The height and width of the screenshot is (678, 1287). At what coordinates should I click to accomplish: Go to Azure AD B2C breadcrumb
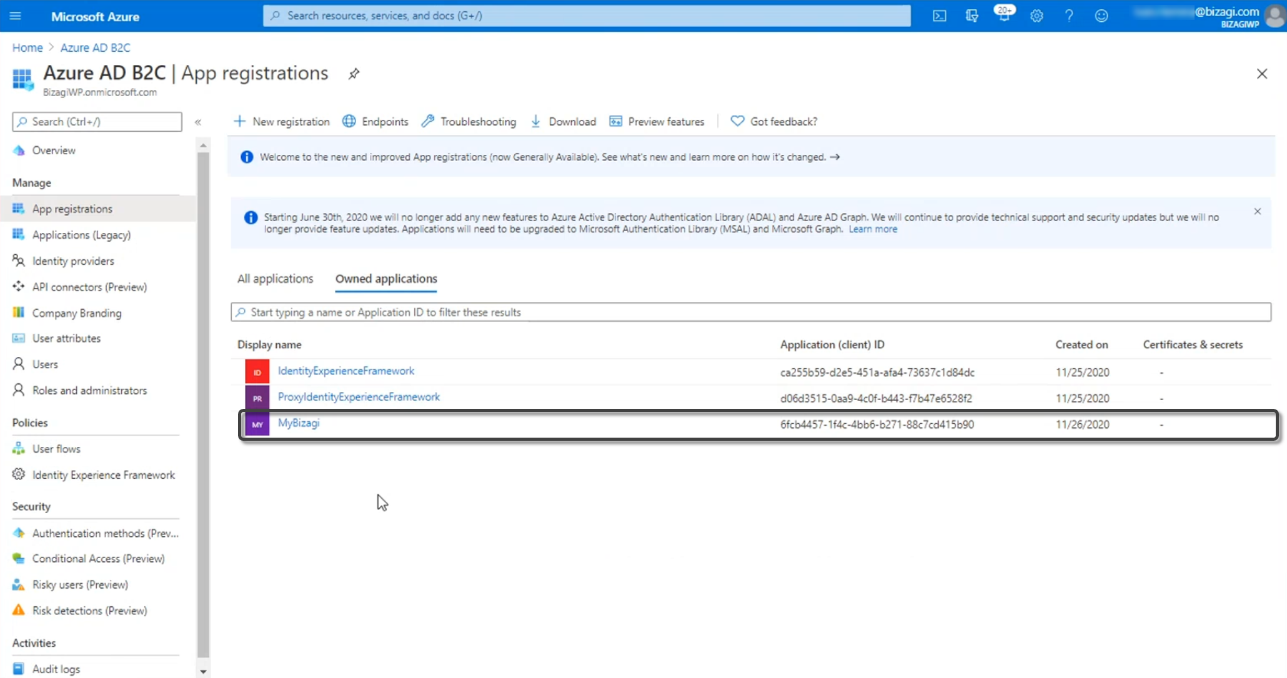(x=95, y=47)
